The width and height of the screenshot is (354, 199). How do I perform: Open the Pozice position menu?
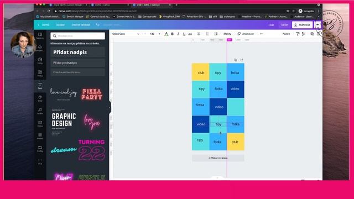[x=286, y=34]
